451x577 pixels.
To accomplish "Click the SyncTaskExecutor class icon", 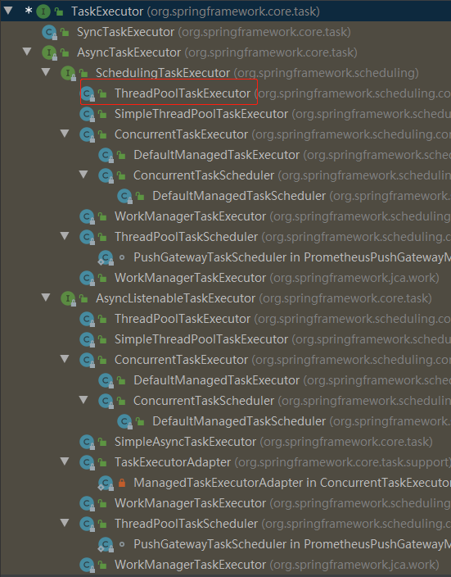I will point(49,32).
